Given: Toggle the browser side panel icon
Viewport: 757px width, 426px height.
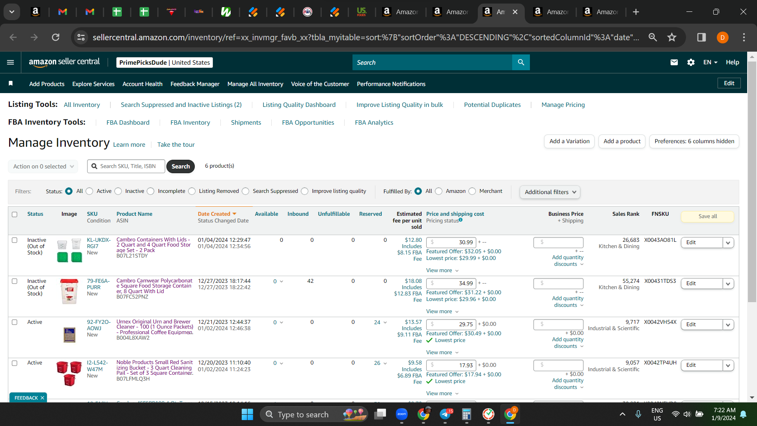Looking at the screenshot, I should coord(701,37).
